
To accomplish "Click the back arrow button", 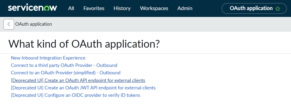I will 9,24.
